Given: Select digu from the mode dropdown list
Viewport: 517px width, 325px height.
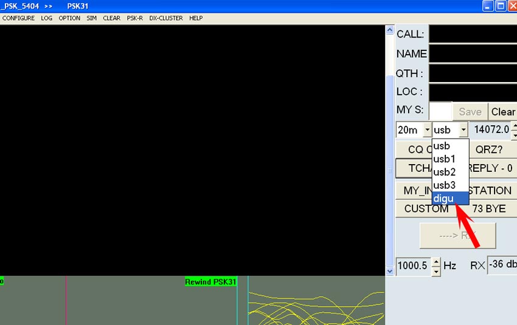Looking at the screenshot, I should (450, 199).
